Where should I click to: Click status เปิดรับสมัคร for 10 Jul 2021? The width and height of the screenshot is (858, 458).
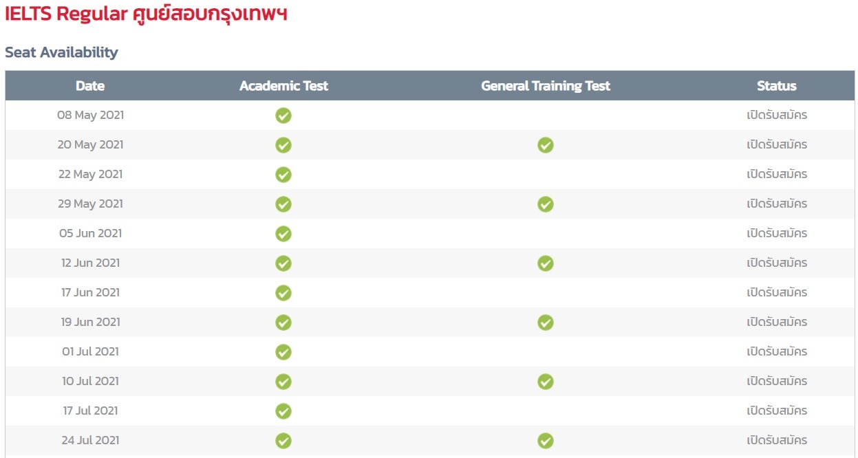777,382
